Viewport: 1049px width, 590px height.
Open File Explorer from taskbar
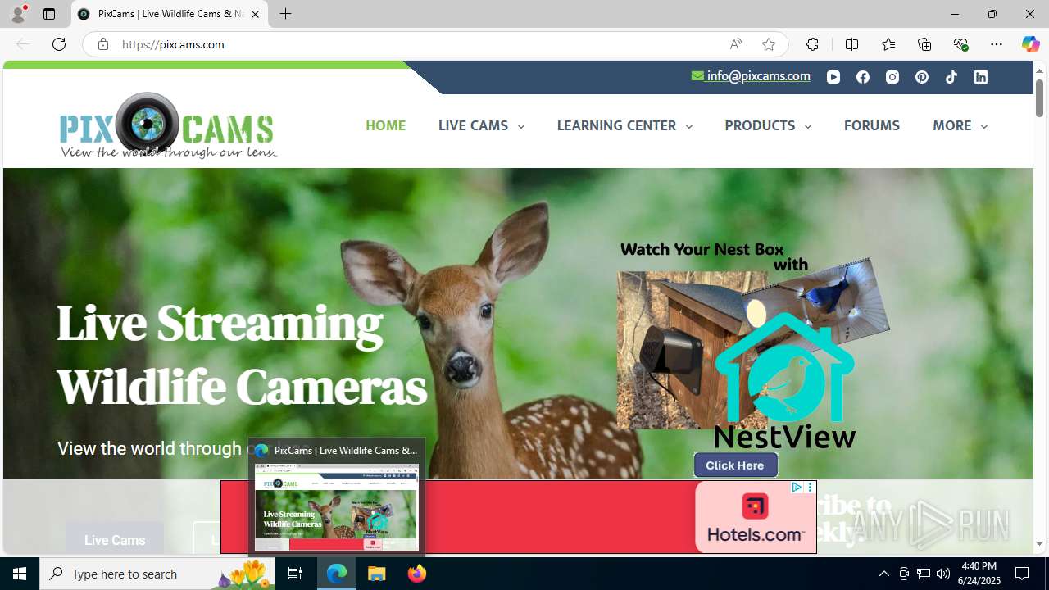pyautogui.click(x=377, y=574)
